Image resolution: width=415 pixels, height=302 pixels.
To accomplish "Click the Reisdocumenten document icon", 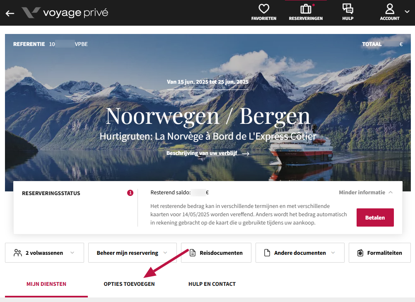I will click(x=193, y=253).
